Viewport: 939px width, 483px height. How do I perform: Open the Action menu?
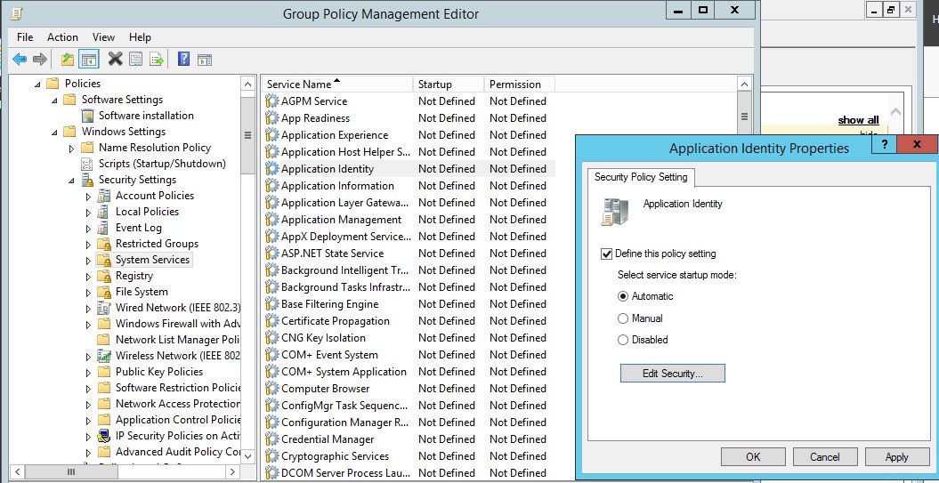click(x=62, y=37)
